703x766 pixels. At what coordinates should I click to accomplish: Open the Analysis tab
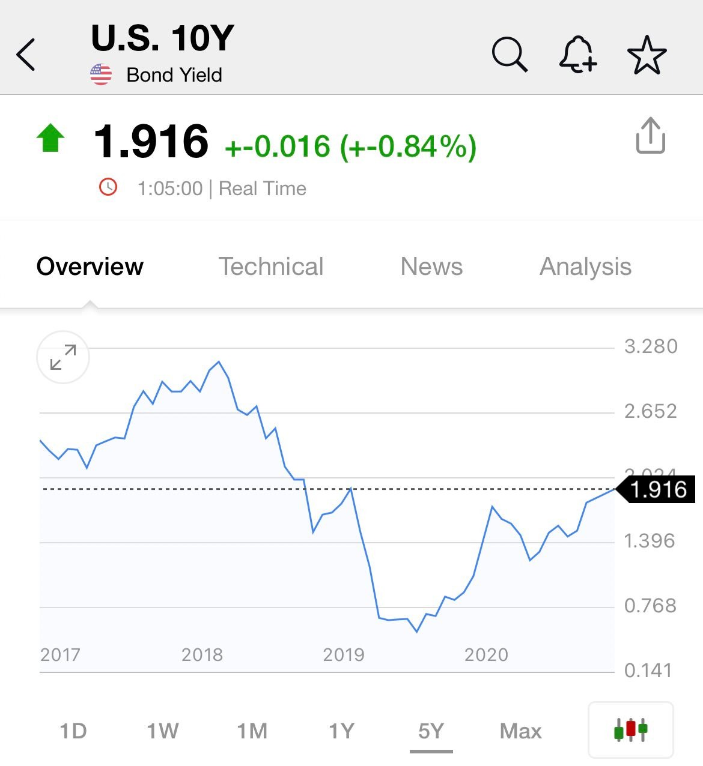(x=585, y=267)
